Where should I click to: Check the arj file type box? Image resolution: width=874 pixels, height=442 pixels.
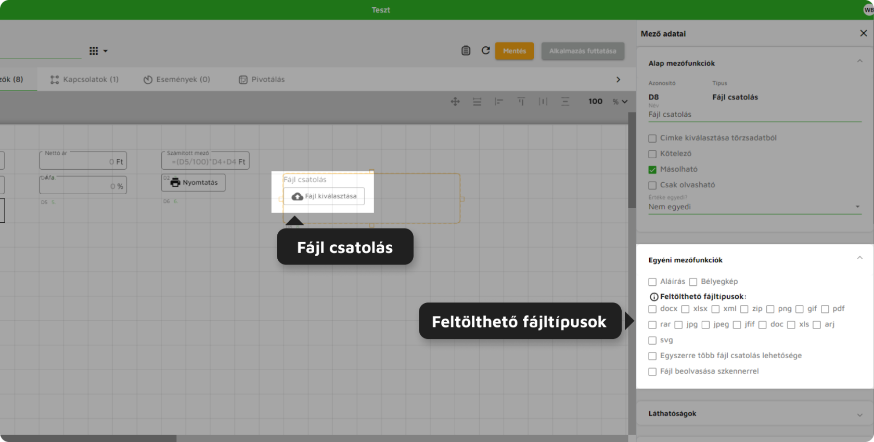click(x=817, y=325)
